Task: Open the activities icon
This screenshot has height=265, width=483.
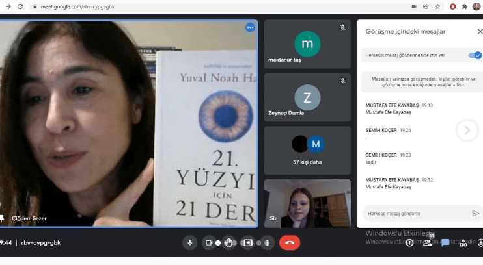Action: (x=463, y=243)
